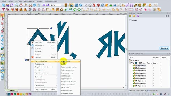This screenshot has width=171, height=96.
Task: Click the New design icon
Action: [x=3, y=5]
